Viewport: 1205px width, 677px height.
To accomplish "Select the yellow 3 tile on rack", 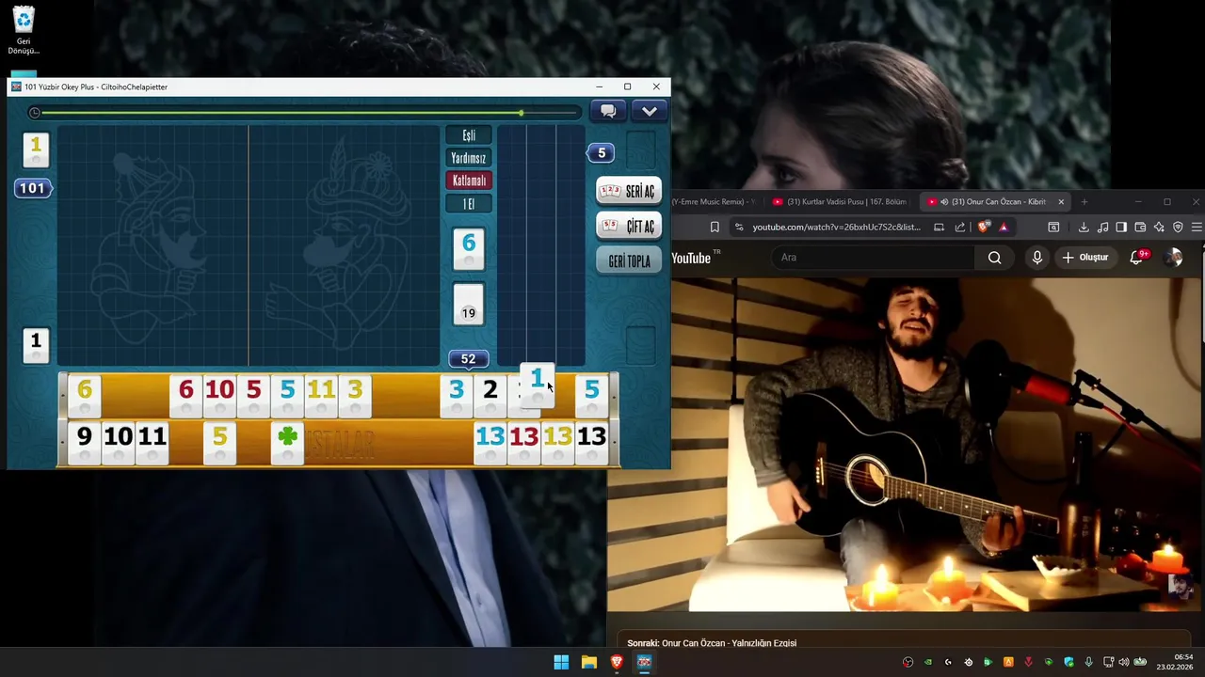I will click(355, 395).
